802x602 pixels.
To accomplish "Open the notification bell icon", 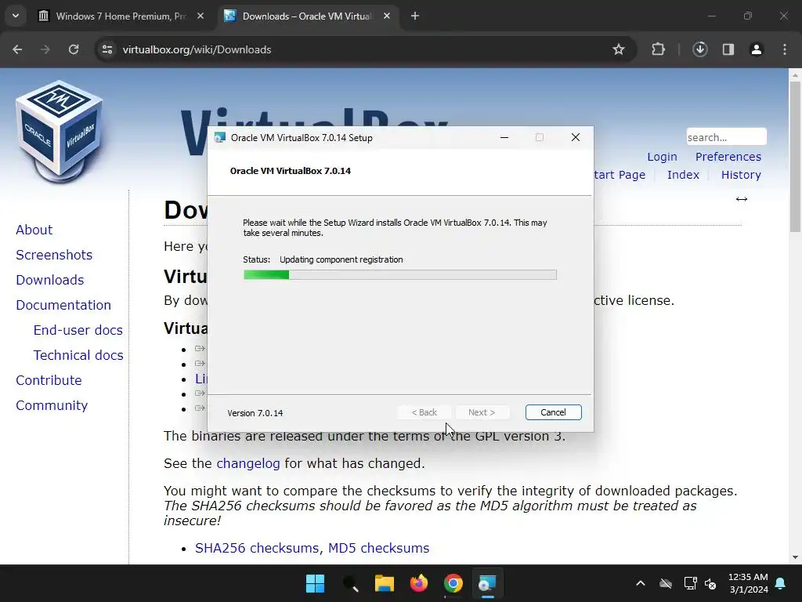I will click(x=781, y=583).
